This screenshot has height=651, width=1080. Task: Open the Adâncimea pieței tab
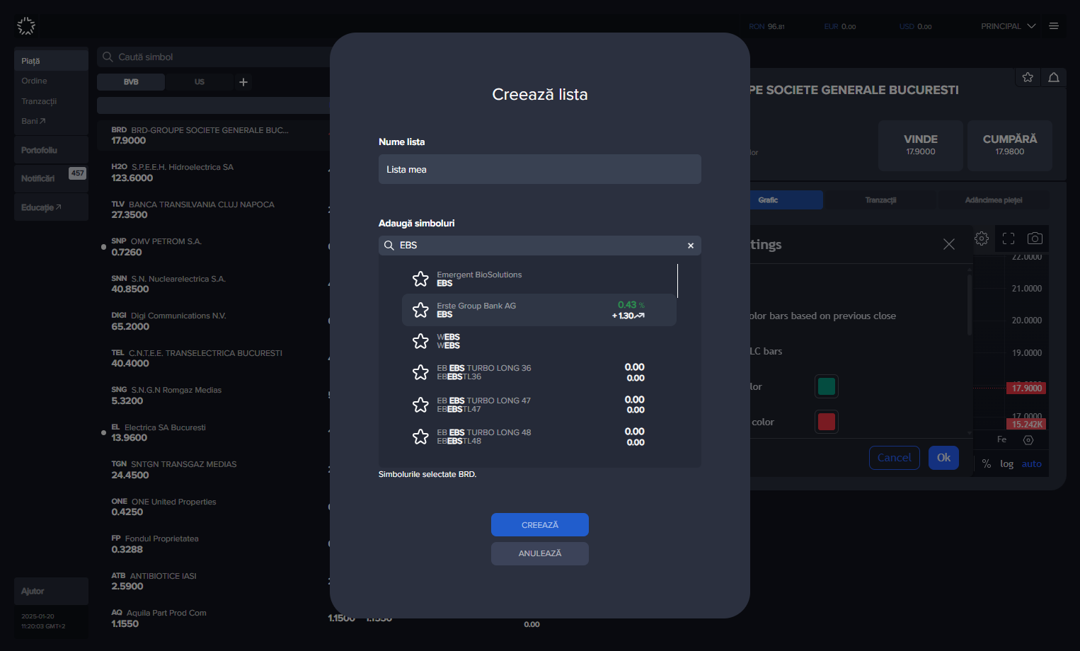pyautogui.click(x=994, y=200)
